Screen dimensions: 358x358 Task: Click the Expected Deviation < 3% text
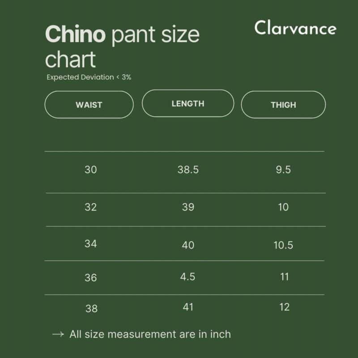click(89, 77)
